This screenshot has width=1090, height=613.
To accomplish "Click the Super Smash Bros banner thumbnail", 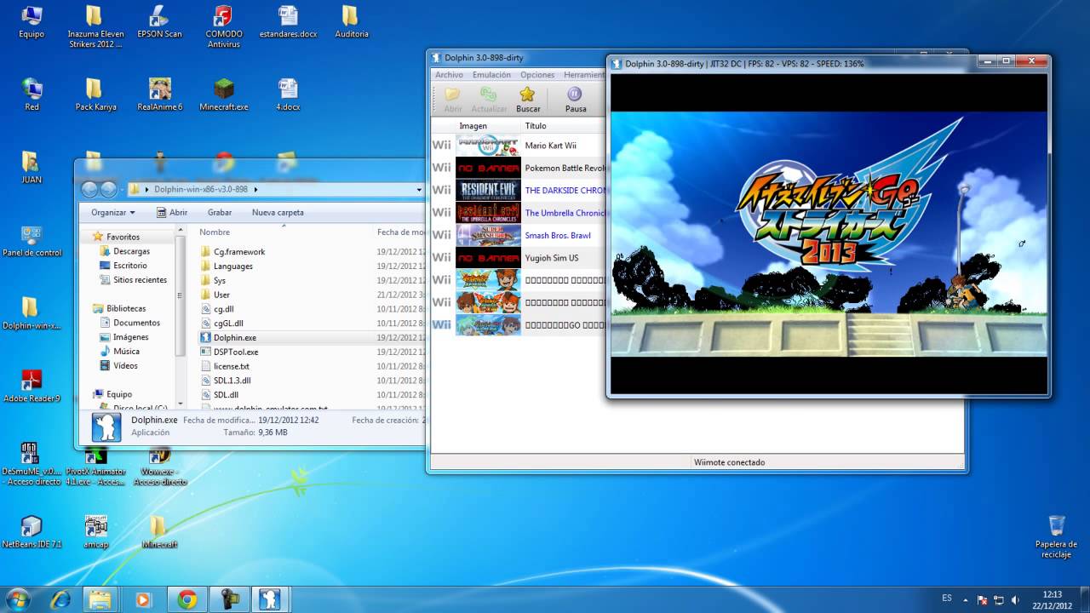I will (488, 235).
